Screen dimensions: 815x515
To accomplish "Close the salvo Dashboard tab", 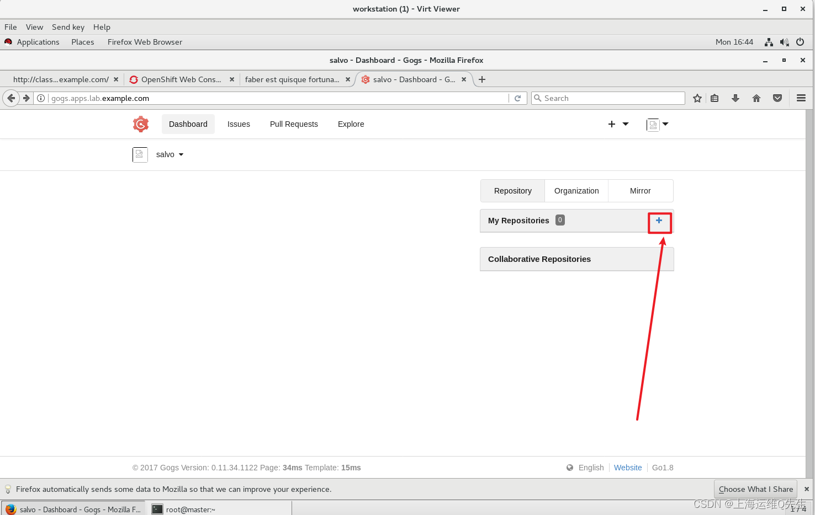I will [464, 79].
